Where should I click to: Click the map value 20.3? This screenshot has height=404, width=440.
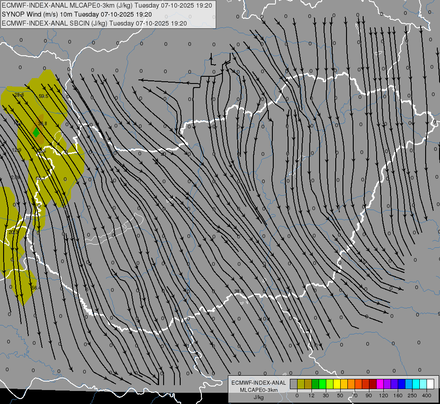(x=13, y=232)
